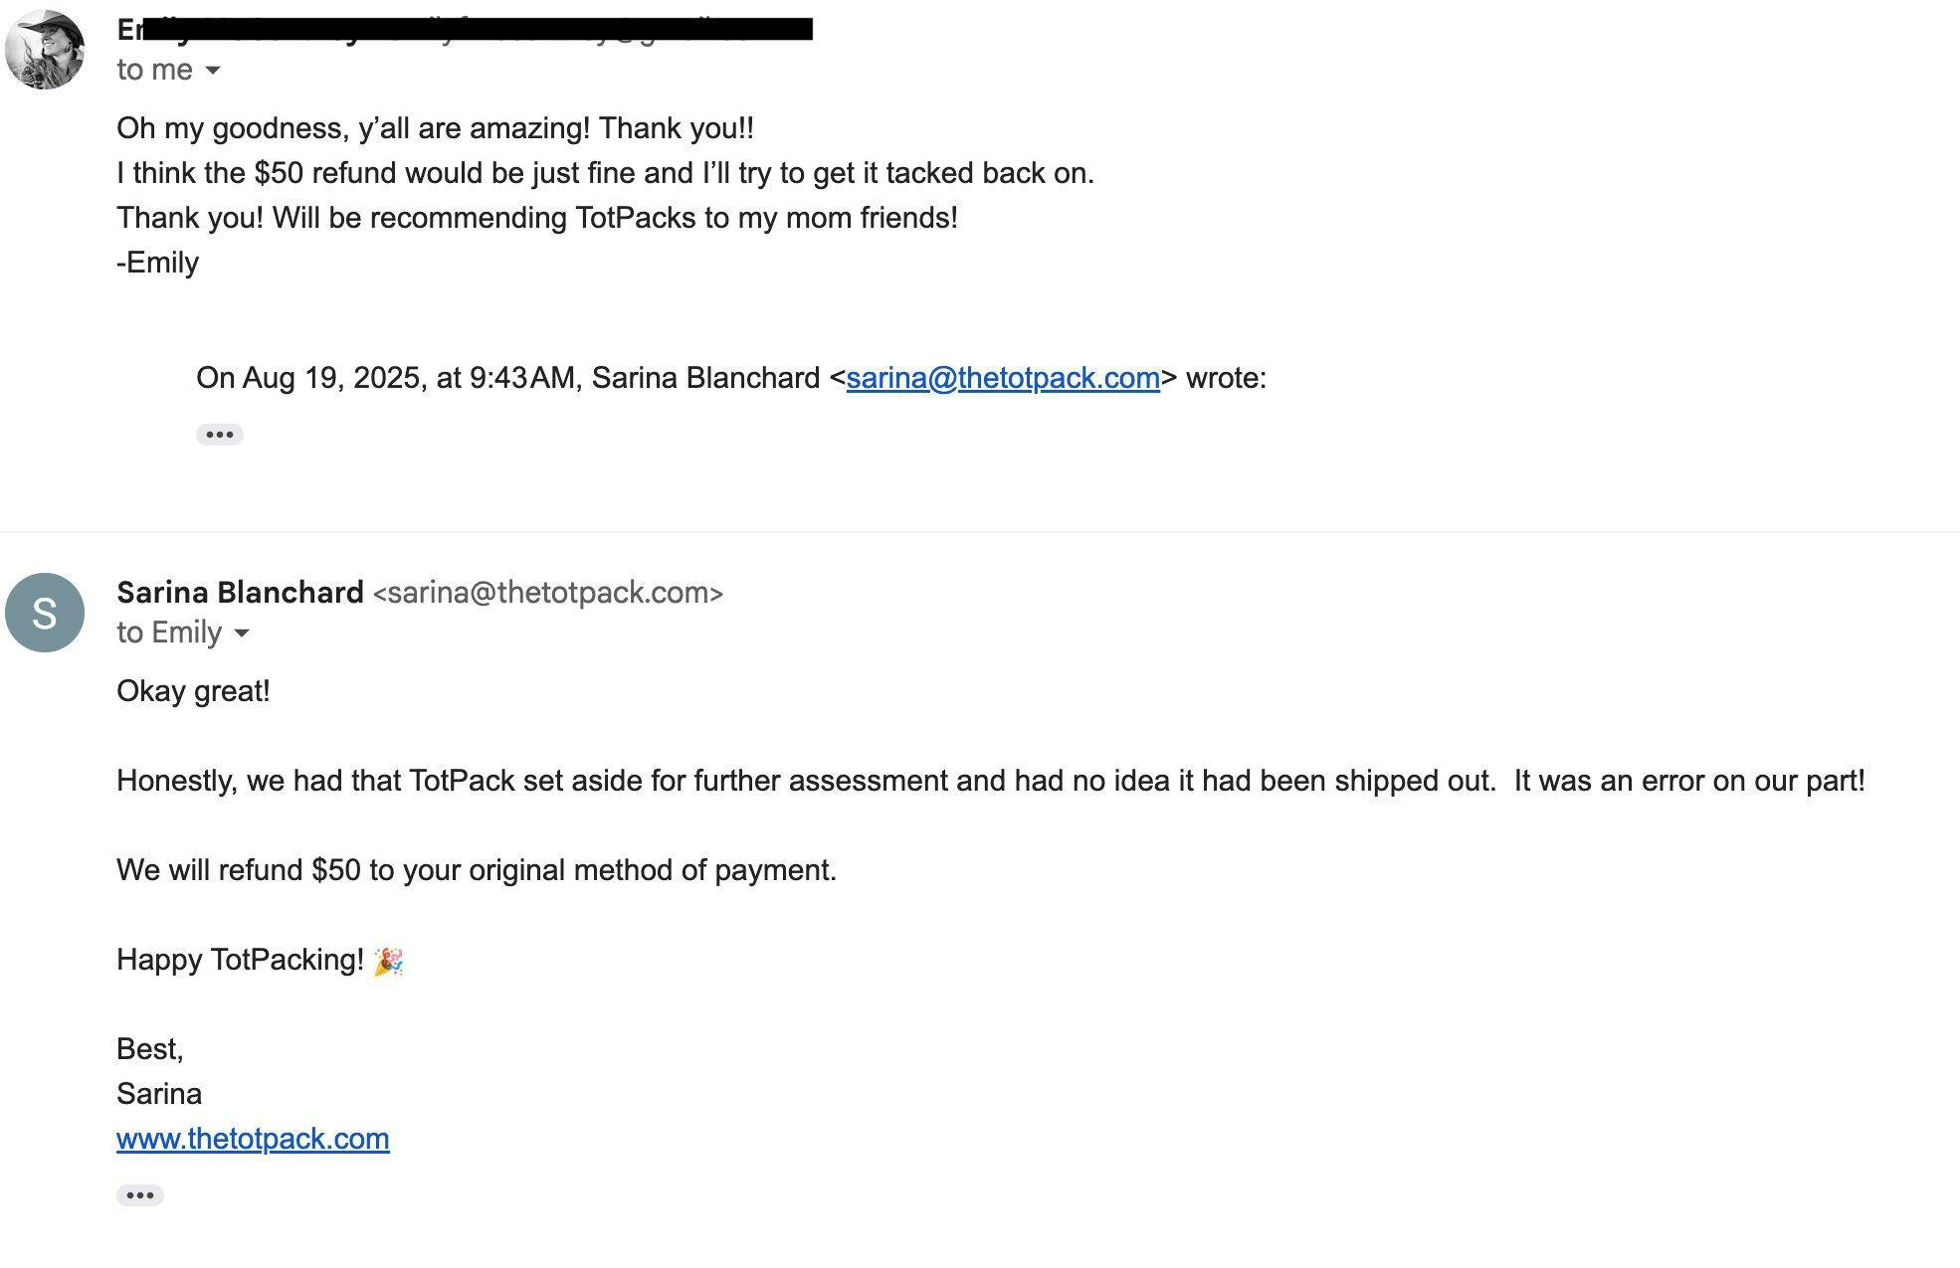Click the "-Emily" signature text
The image size is (1960, 1268).
158,263
